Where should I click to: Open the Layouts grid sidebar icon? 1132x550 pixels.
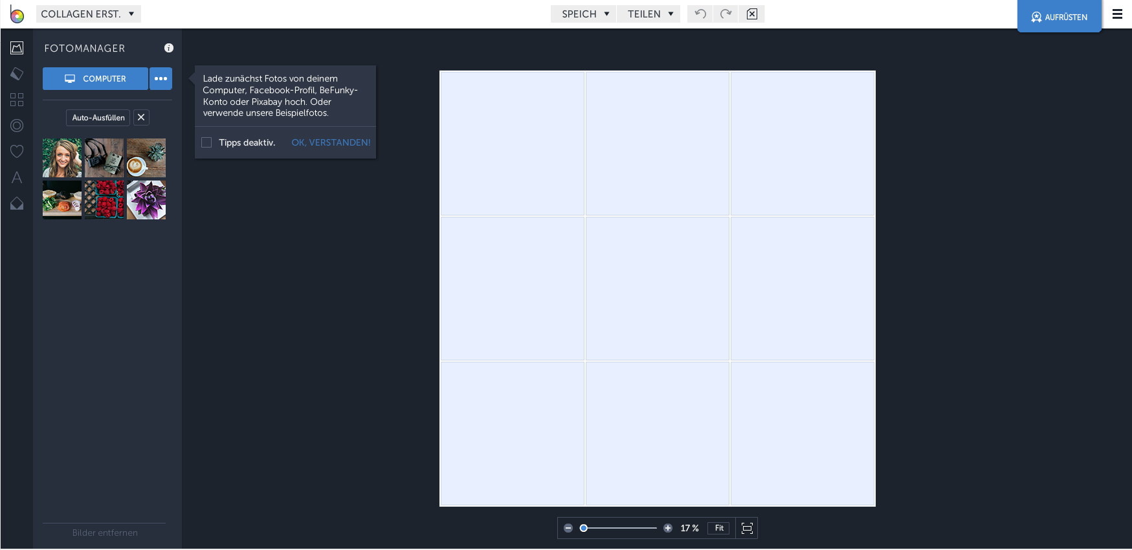(17, 100)
